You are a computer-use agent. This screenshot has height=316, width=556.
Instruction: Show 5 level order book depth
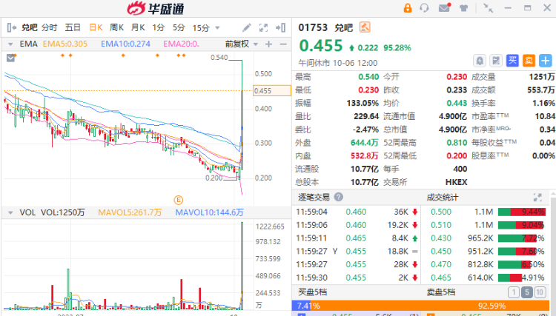pos(527,292)
